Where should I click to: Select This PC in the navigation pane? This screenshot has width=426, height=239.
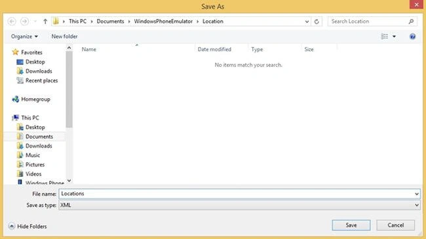[30, 118]
